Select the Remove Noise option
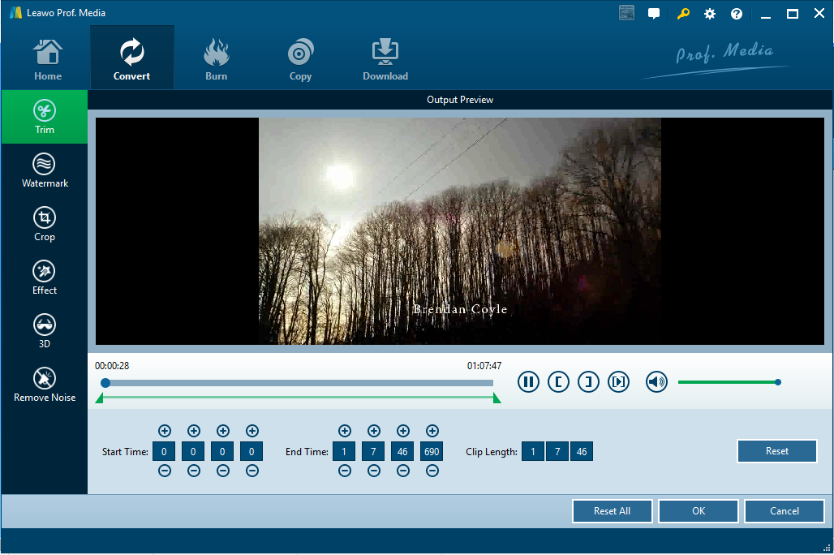Viewport: 834px width, 555px height. (x=45, y=385)
